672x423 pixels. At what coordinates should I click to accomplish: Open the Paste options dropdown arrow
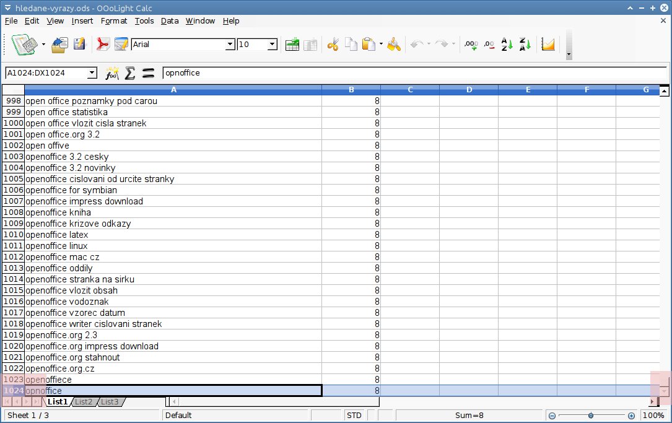(381, 44)
